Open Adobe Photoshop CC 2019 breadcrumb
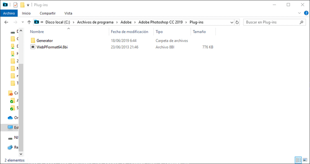Screen dimensions: 310x164 [161, 22]
